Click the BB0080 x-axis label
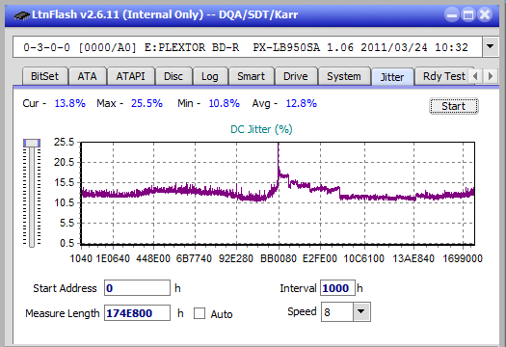The image size is (506, 347). pyautogui.click(x=279, y=258)
